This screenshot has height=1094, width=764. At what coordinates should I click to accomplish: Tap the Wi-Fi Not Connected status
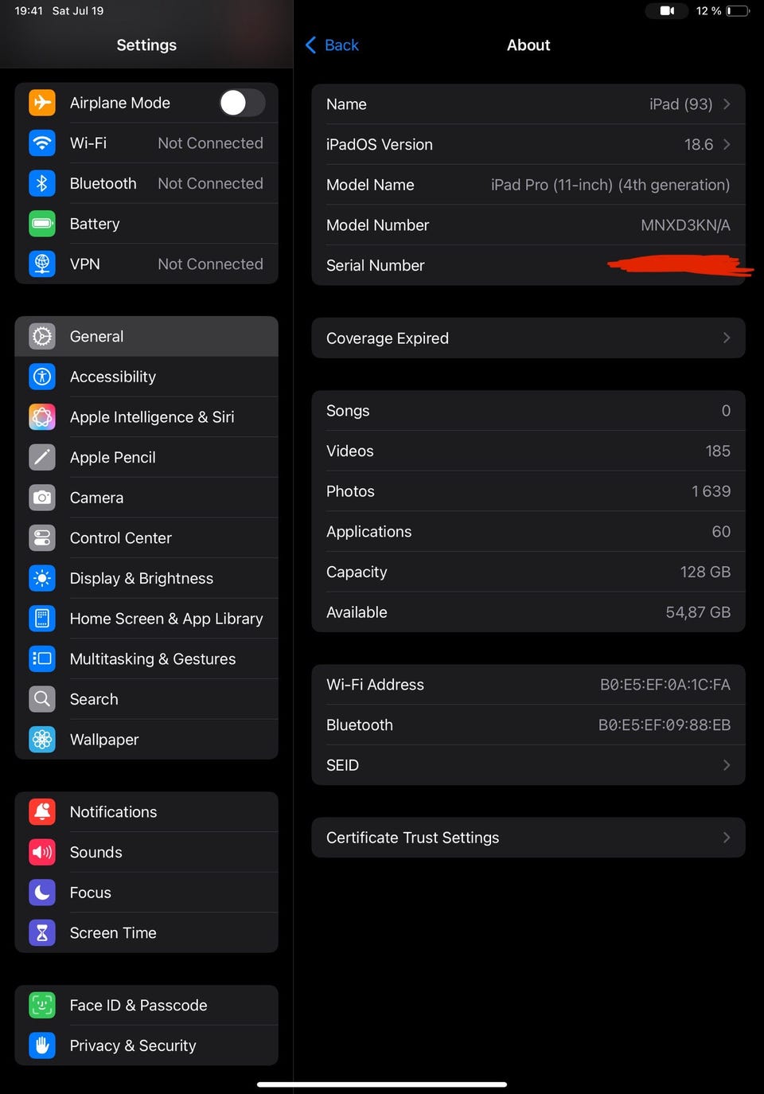pyautogui.click(x=210, y=143)
